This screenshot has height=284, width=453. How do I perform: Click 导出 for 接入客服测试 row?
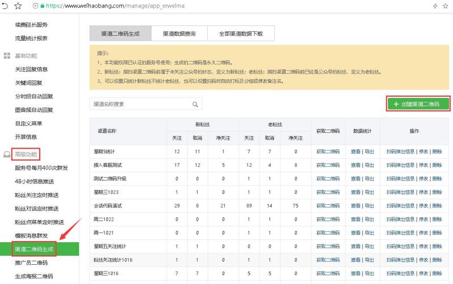pyautogui.click(x=370, y=165)
